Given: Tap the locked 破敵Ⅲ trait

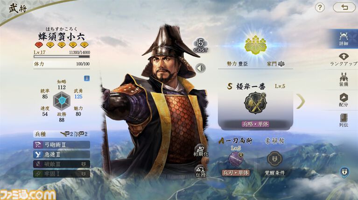Looking at the screenshot, I should click(x=62, y=164).
